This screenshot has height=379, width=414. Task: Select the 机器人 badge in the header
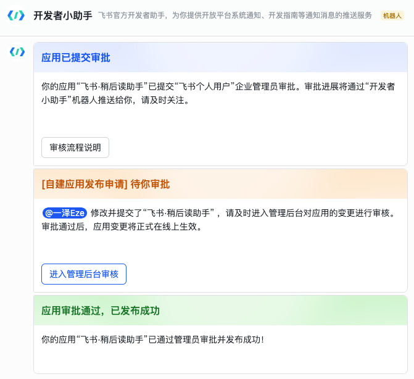392,15
